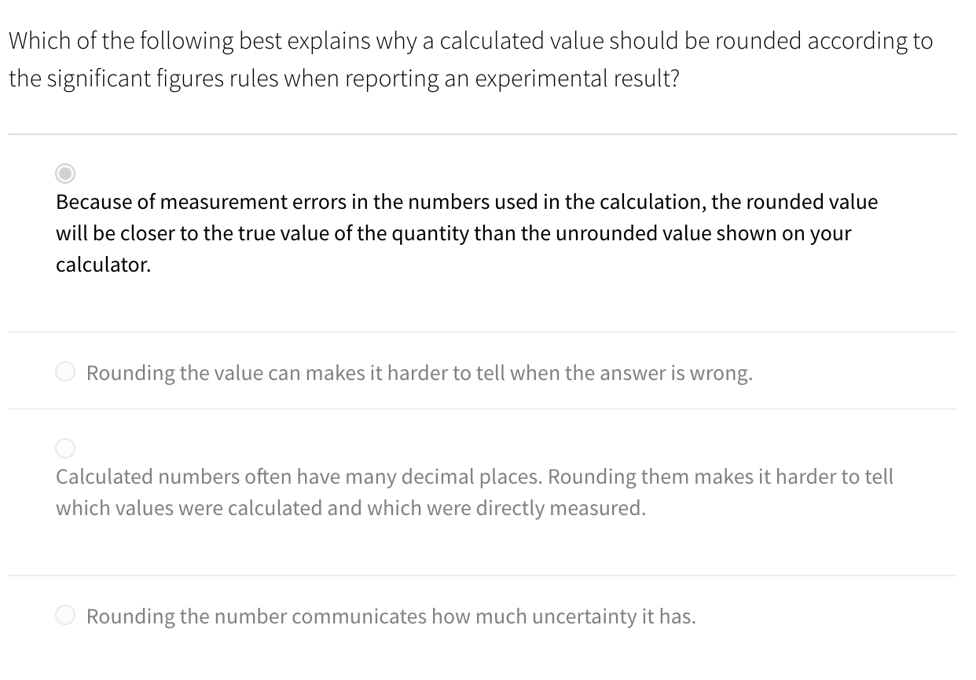This screenshot has height=680, width=976.
Task: Select the radio button next to the uncertainty answer
Action: [64, 614]
